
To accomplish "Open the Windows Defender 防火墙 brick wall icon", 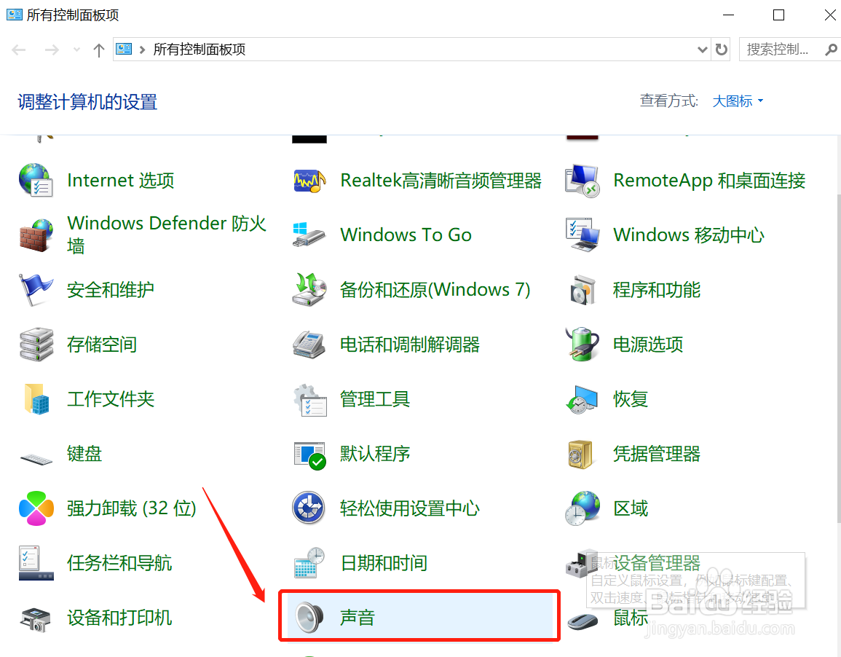I will (36, 235).
